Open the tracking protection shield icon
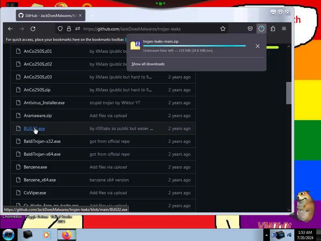 pos(60,29)
